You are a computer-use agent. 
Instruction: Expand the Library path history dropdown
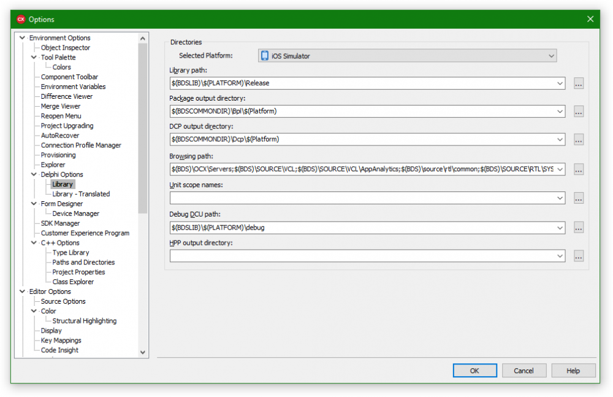click(560, 83)
